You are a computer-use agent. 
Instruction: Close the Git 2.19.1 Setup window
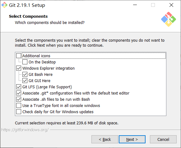[x=171, y=5]
